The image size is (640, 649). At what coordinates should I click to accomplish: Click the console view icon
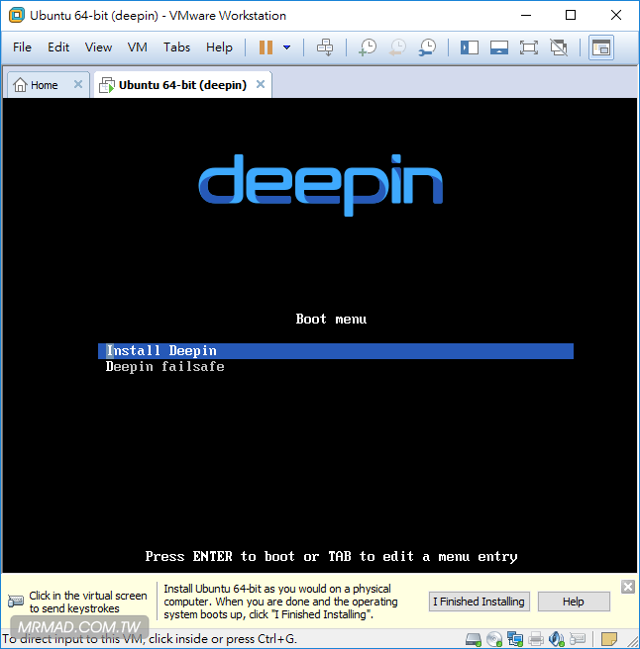pos(600,47)
